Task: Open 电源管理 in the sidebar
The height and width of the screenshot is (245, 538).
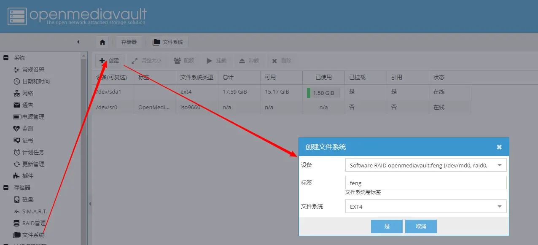Action: click(29, 117)
